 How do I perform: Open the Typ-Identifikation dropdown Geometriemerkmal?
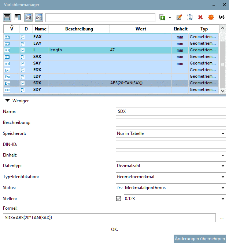tap(171, 177)
